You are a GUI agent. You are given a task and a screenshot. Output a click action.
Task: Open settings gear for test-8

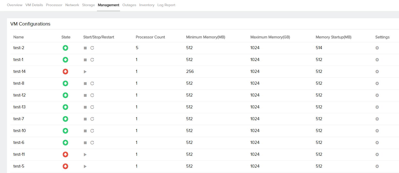(x=377, y=83)
